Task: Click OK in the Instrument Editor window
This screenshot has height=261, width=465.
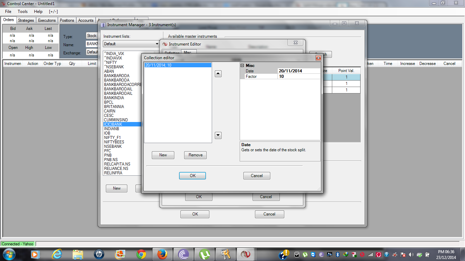Action: pyautogui.click(x=199, y=197)
